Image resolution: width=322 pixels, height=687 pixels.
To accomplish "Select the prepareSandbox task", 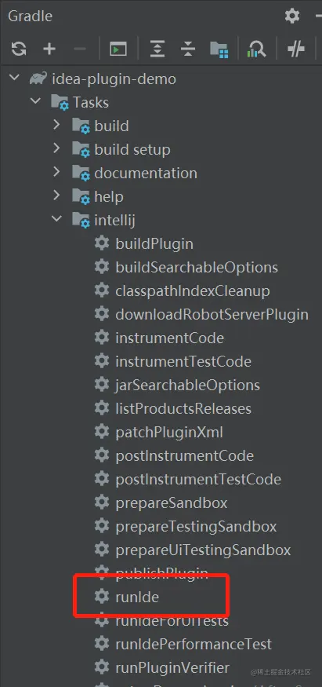I will [172, 502].
